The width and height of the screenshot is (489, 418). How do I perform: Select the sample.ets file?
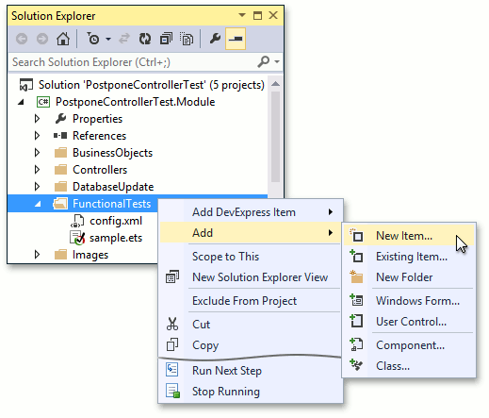(116, 238)
